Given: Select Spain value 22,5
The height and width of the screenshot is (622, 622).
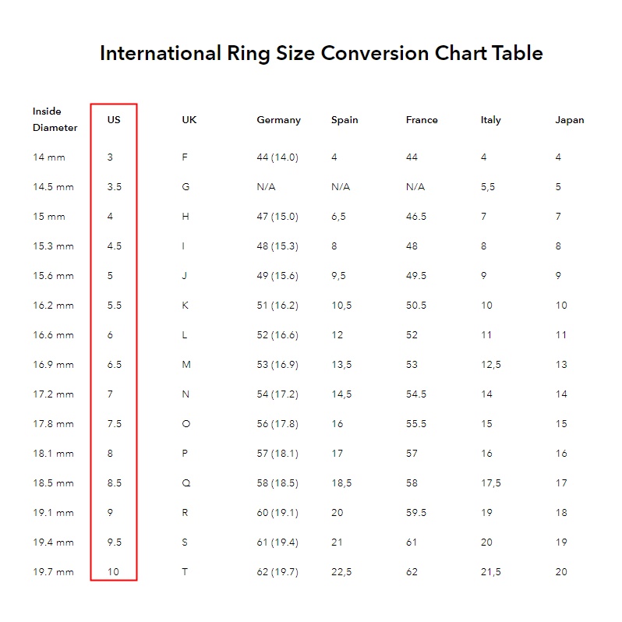Looking at the screenshot, I should [341, 572].
